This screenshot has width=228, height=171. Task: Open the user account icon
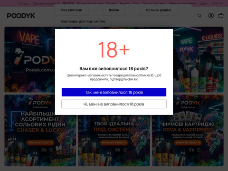point(211,16)
